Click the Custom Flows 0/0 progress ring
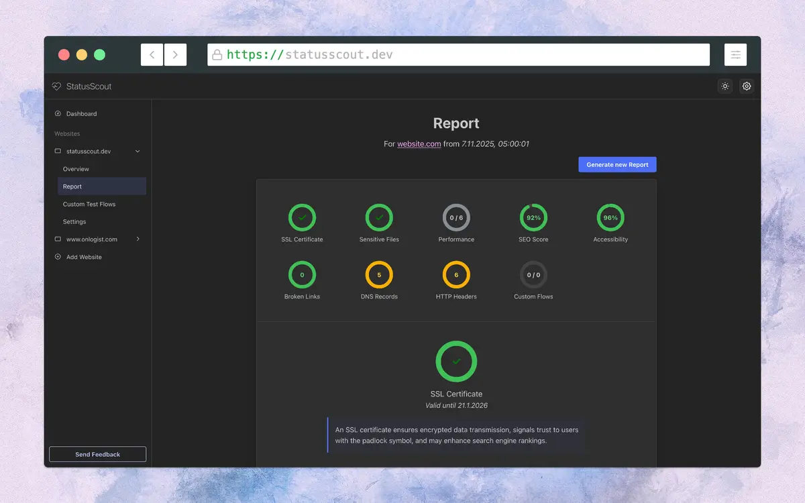805x503 pixels. pyautogui.click(x=533, y=275)
